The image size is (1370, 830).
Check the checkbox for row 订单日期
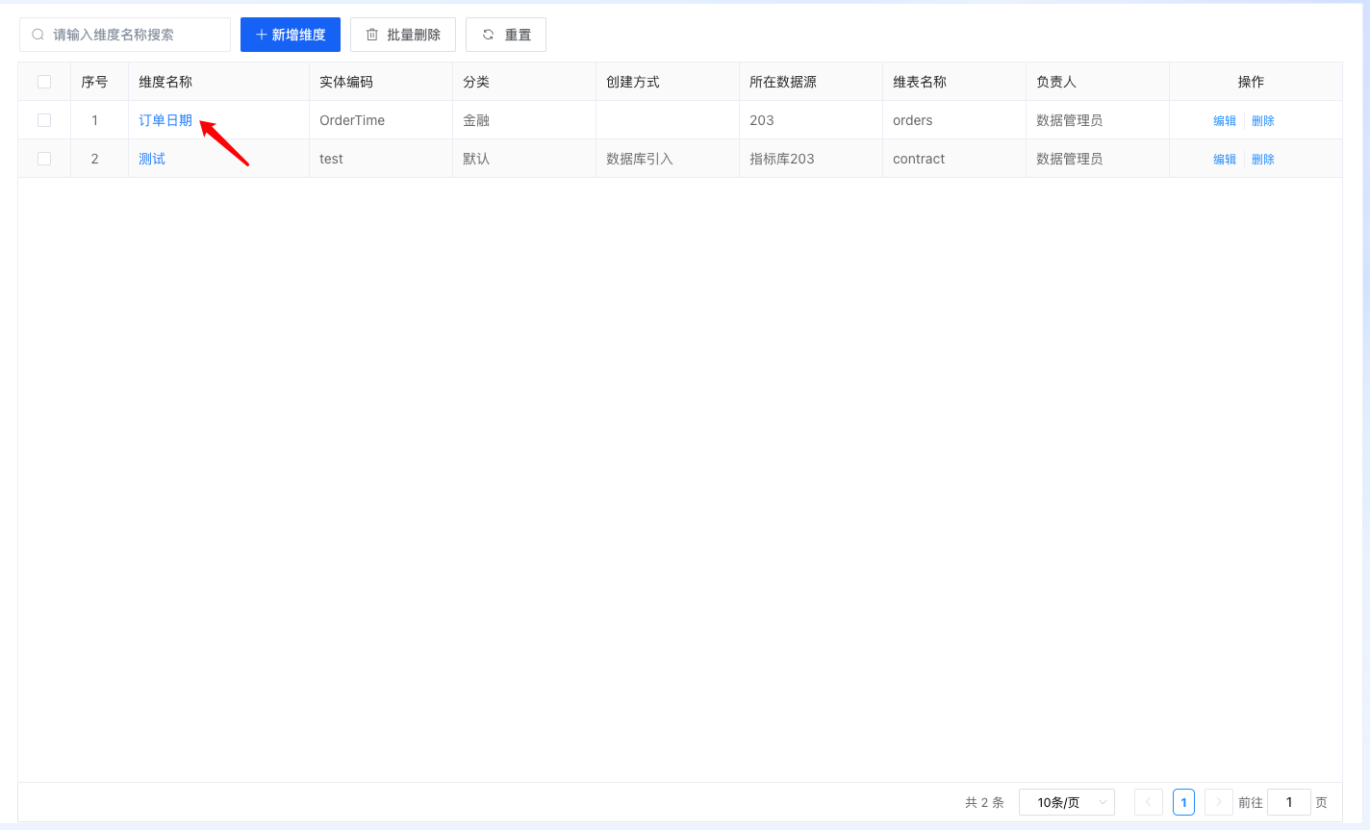[x=44, y=120]
